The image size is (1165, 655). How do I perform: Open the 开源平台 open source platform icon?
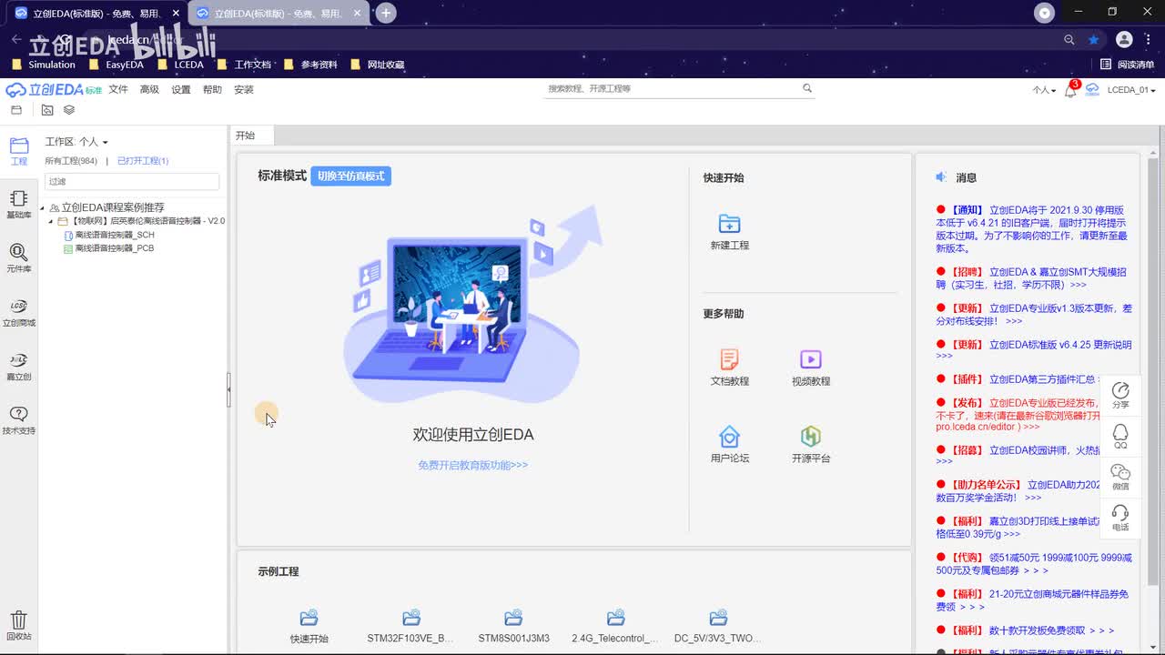click(810, 444)
